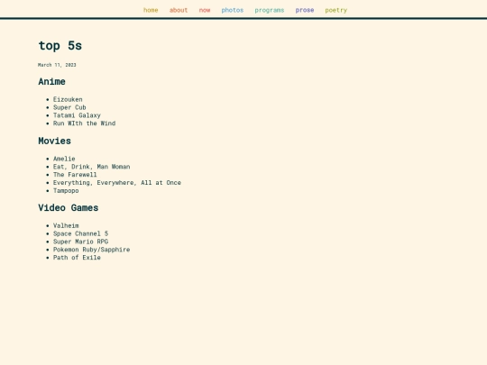Select 'Valheim' in the games list

pyautogui.click(x=66, y=225)
